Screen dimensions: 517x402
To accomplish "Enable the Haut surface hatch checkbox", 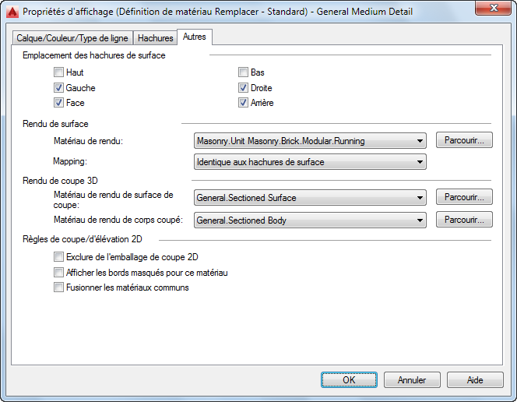I will [59, 72].
